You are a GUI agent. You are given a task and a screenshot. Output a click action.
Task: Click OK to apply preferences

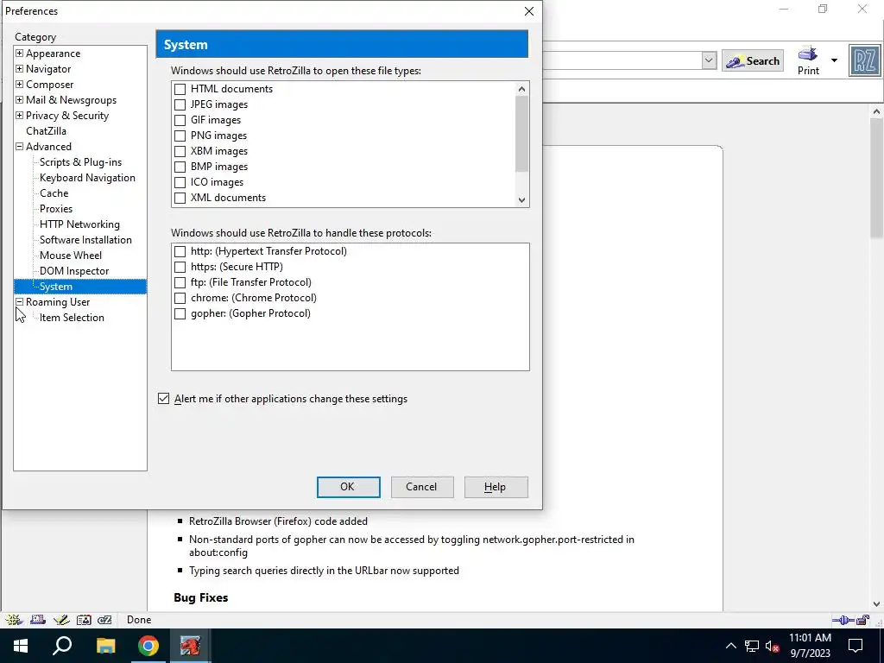[x=348, y=487]
